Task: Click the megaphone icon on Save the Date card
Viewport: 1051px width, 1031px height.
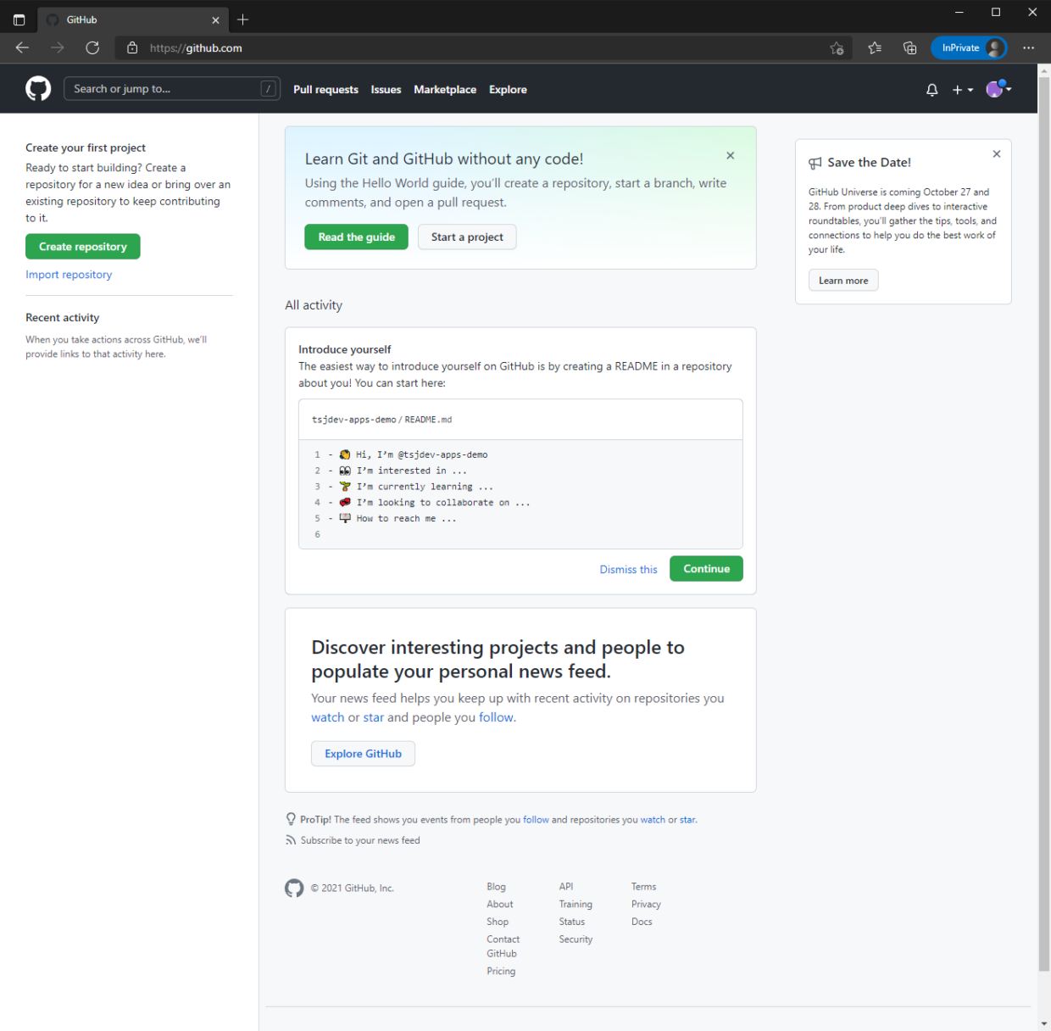Action: pos(815,162)
